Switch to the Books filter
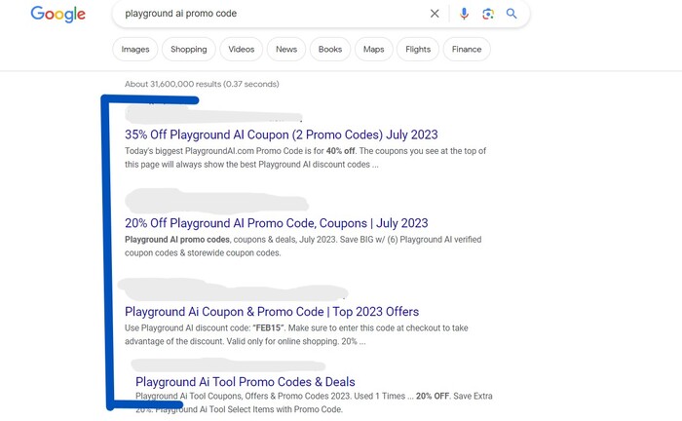This screenshot has width=682, height=421. [x=330, y=49]
